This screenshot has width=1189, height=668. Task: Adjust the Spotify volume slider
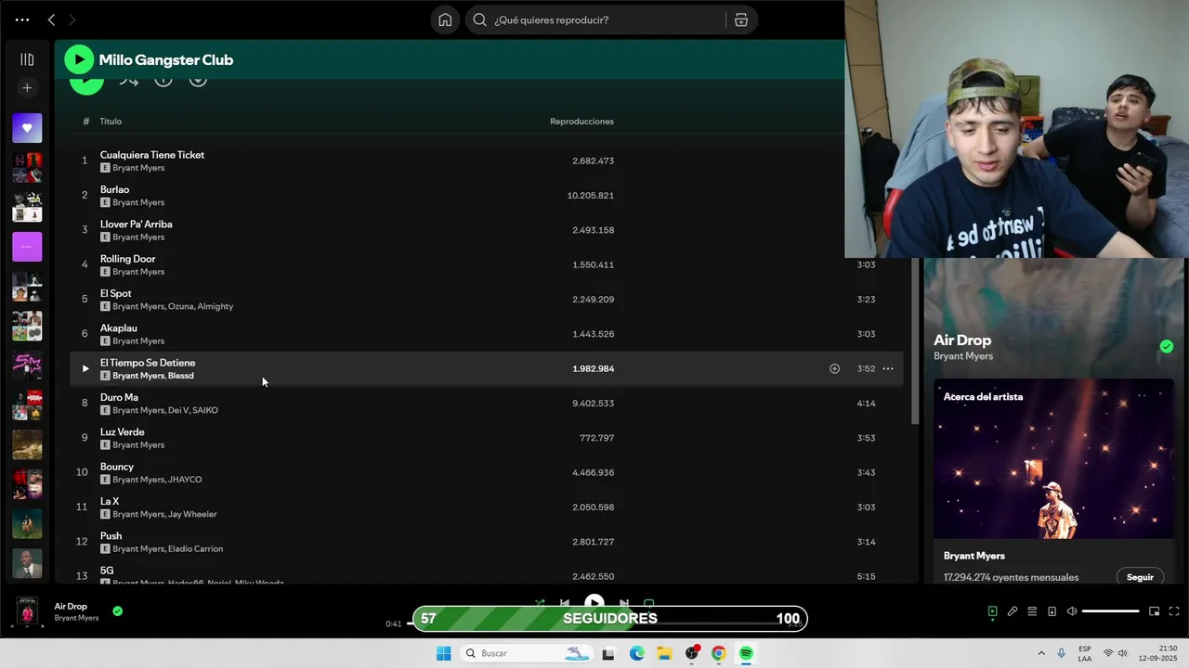pyautogui.click(x=1111, y=611)
